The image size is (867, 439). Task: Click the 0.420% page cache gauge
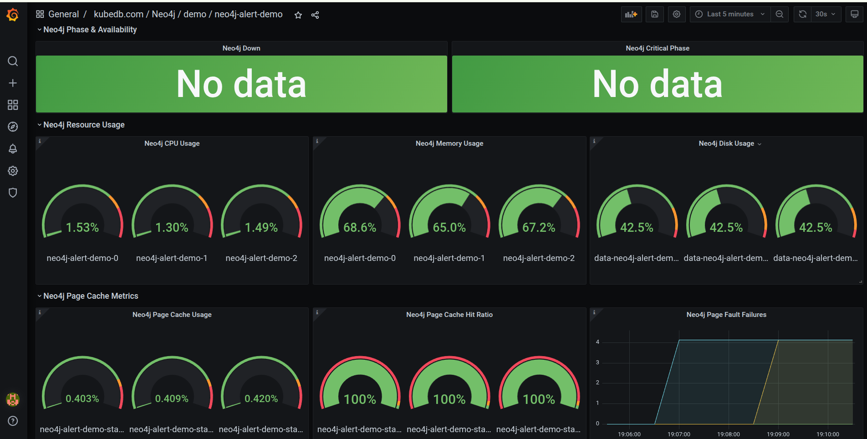click(x=261, y=383)
